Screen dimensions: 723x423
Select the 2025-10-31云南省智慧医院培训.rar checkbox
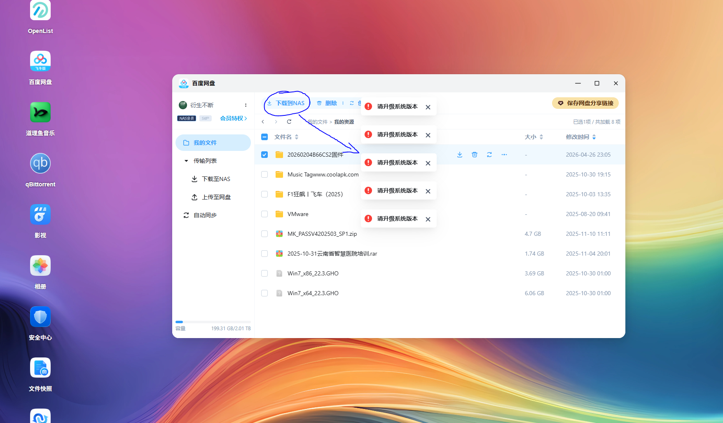click(264, 254)
